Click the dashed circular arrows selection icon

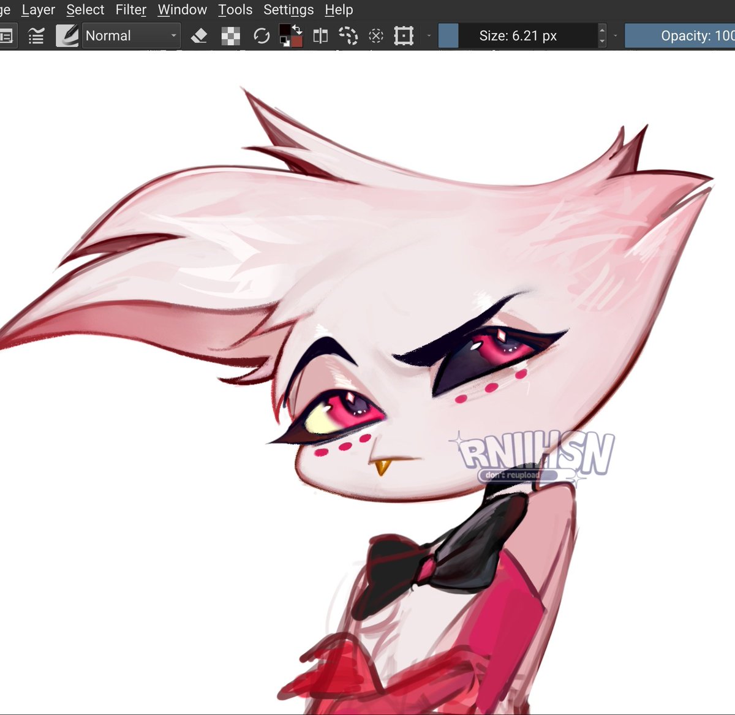pos(348,36)
